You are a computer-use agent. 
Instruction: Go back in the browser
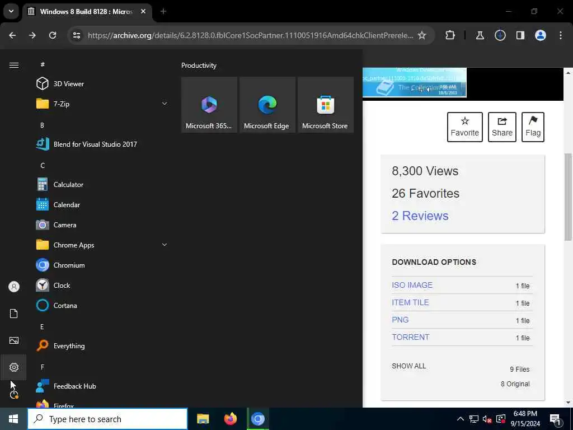12,35
